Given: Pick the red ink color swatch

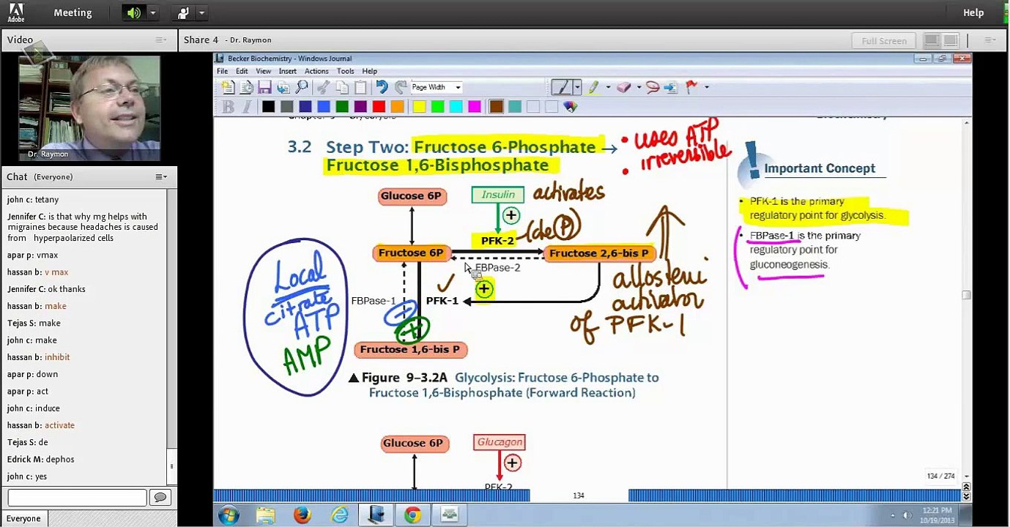Looking at the screenshot, I should point(379,107).
